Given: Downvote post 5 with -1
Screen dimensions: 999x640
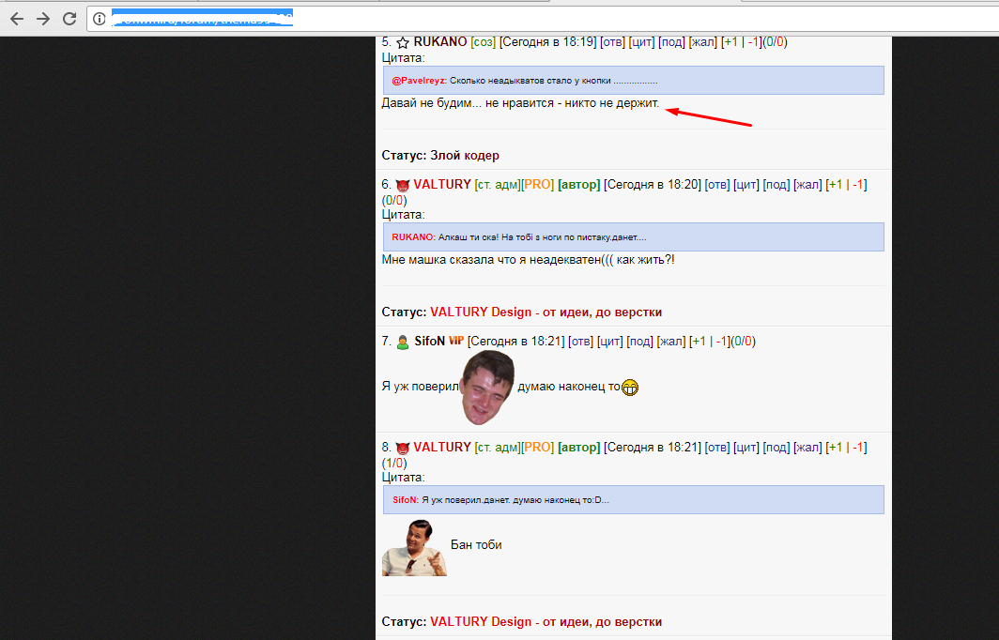Looking at the screenshot, I should (x=753, y=42).
